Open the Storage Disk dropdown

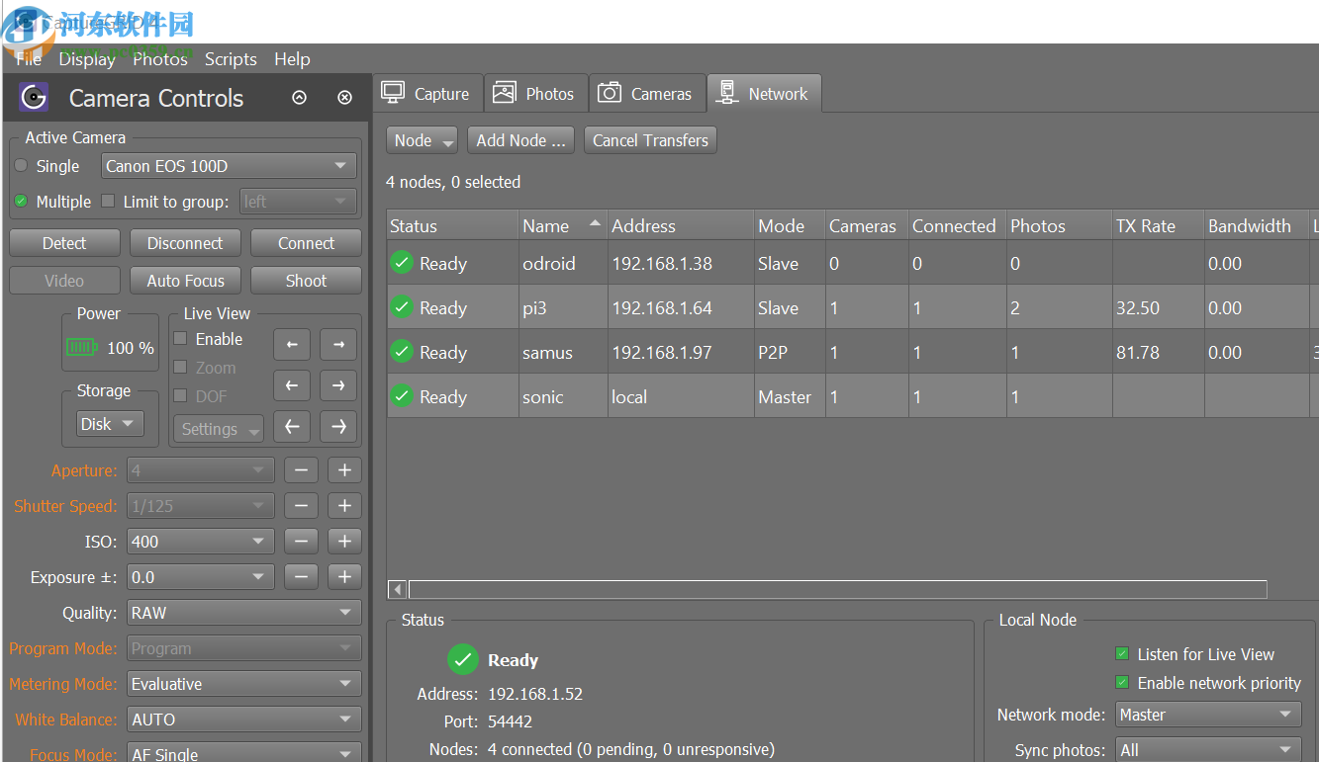pos(110,424)
